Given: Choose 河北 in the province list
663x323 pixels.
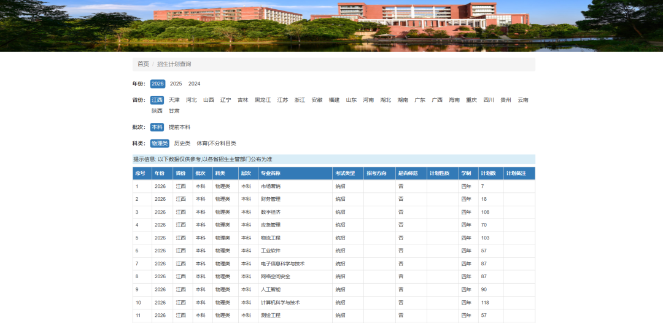Looking at the screenshot, I should tap(192, 100).
